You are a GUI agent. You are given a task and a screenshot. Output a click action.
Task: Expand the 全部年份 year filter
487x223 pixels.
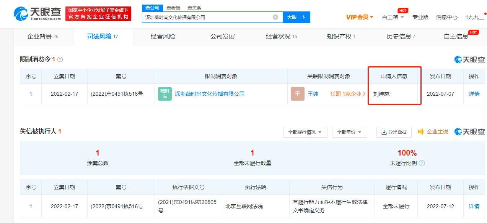pyautogui.click(x=349, y=132)
